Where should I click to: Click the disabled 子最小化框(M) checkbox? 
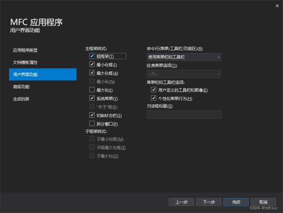tap(92, 139)
